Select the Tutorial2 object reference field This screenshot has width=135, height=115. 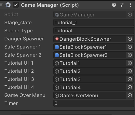point(90,71)
